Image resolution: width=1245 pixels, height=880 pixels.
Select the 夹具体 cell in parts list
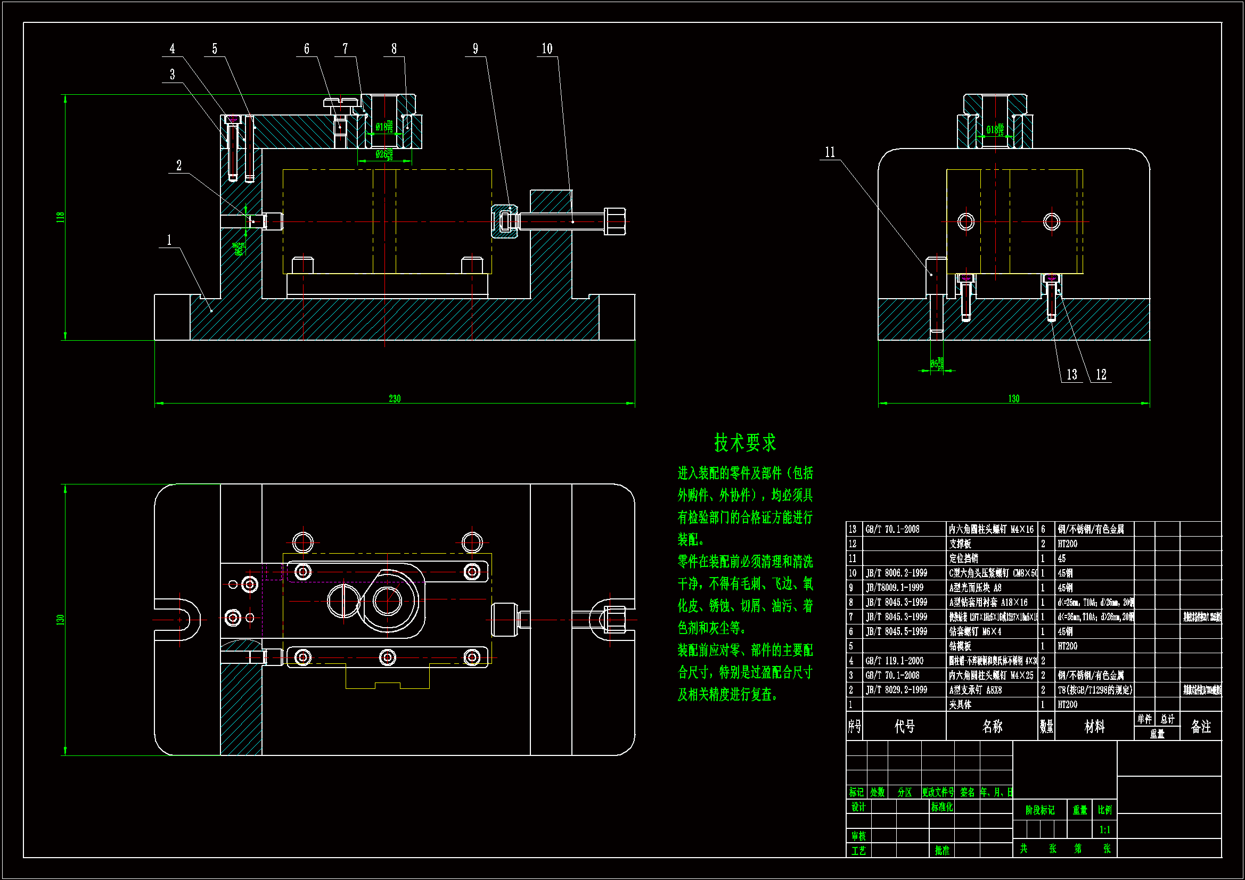pos(960,704)
